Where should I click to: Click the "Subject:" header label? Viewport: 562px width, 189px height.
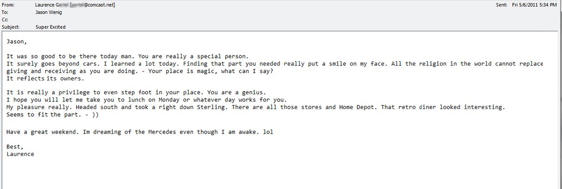tap(11, 27)
